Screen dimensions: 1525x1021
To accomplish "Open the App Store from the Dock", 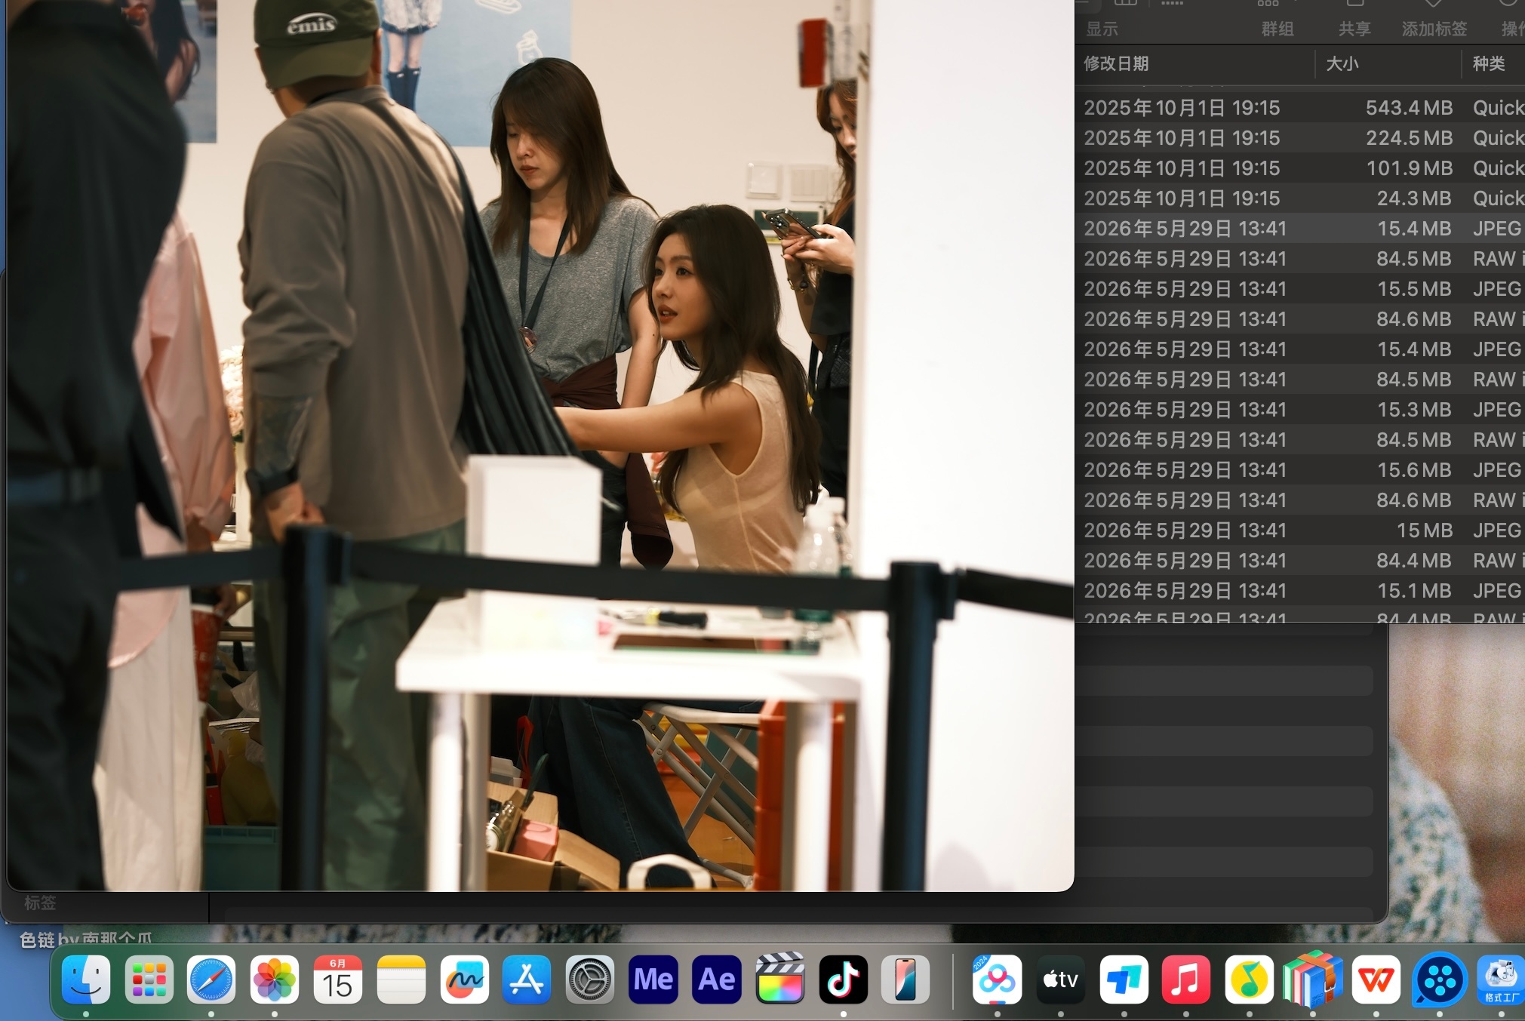I will tap(527, 979).
